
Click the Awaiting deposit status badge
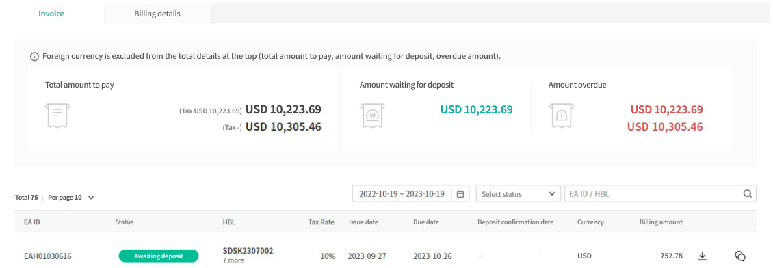[158, 256]
